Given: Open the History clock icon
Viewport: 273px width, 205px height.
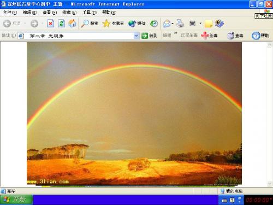Looking at the screenshot, I should 154,24.
